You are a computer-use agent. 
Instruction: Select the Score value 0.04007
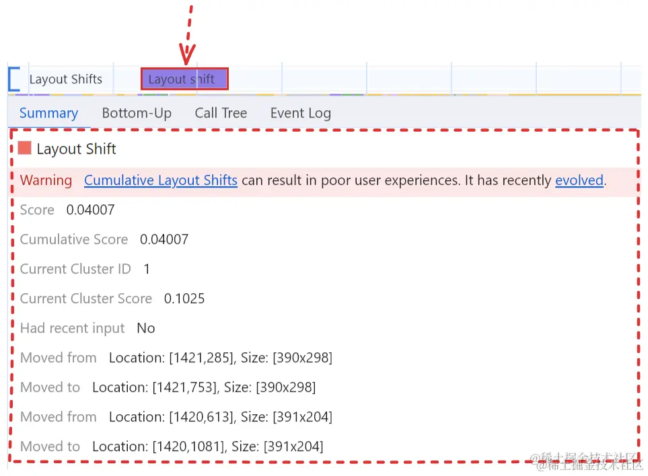pyautogui.click(x=91, y=210)
